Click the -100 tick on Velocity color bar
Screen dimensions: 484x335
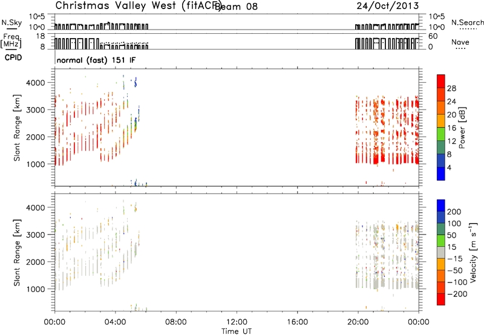457,282
